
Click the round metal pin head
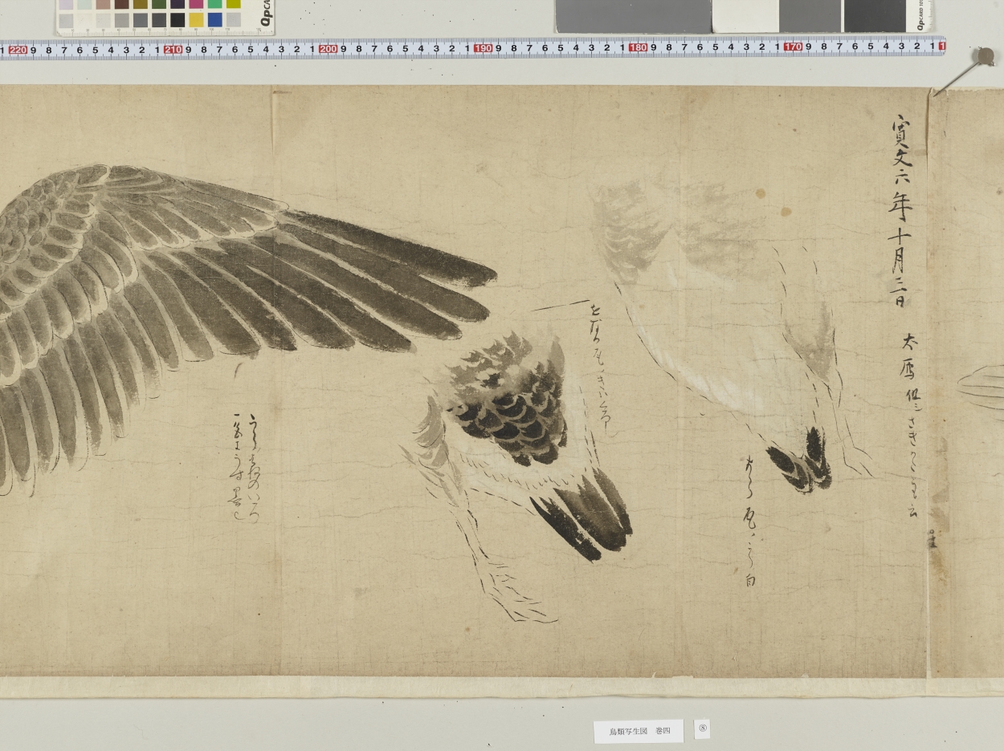[984, 56]
